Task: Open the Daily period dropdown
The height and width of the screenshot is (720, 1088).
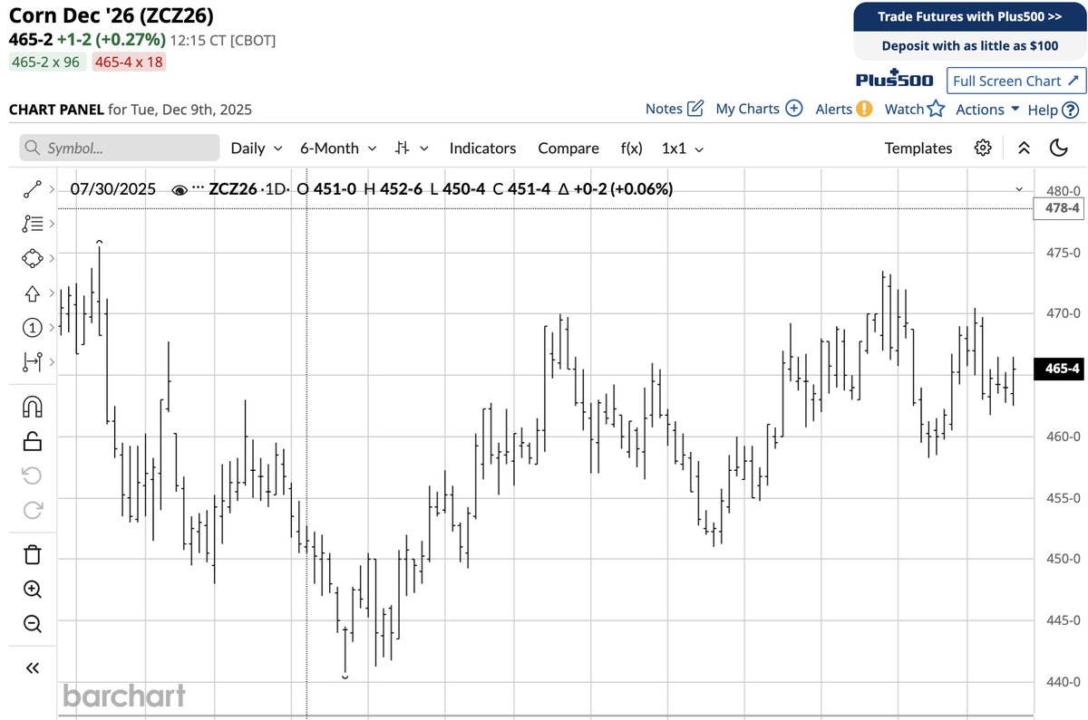Action: [257, 148]
